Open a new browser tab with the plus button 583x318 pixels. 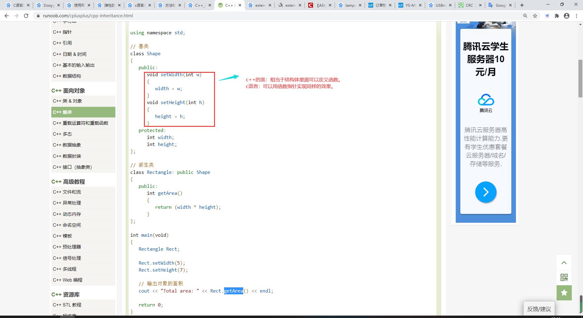tap(522, 5)
